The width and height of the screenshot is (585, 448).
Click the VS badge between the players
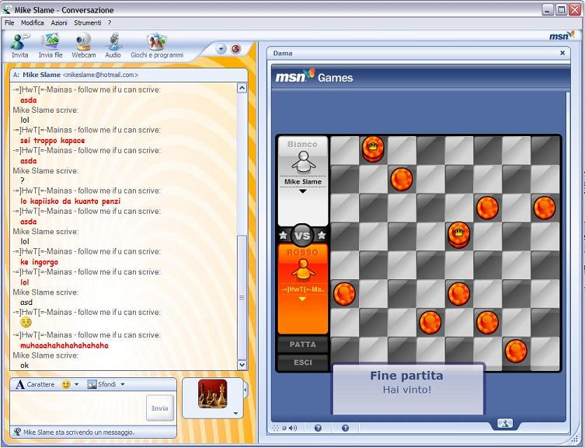pos(302,236)
